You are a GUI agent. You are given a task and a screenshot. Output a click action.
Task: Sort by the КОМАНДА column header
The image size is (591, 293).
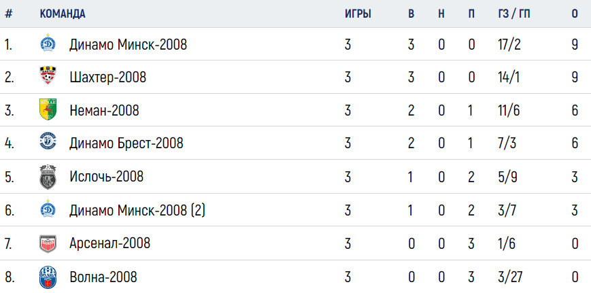tap(63, 14)
